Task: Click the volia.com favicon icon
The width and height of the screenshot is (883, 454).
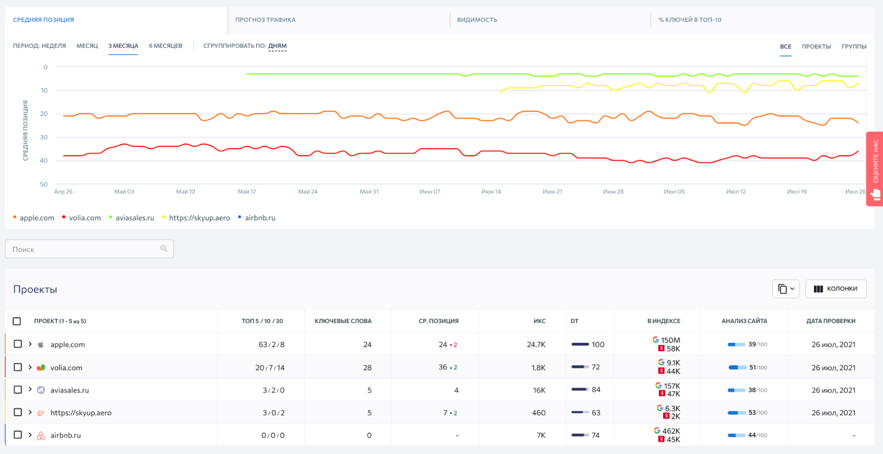Action: click(41, 368)
